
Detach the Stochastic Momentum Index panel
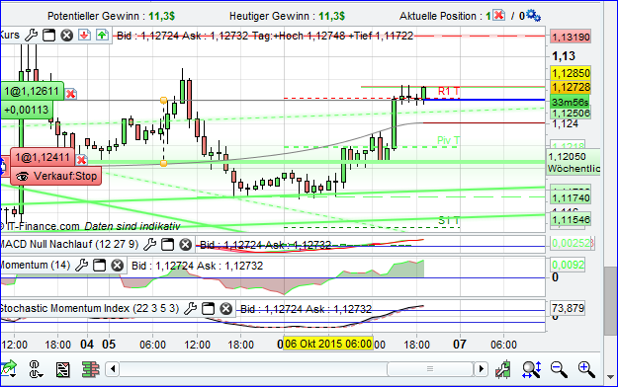[x=208, y=308]
